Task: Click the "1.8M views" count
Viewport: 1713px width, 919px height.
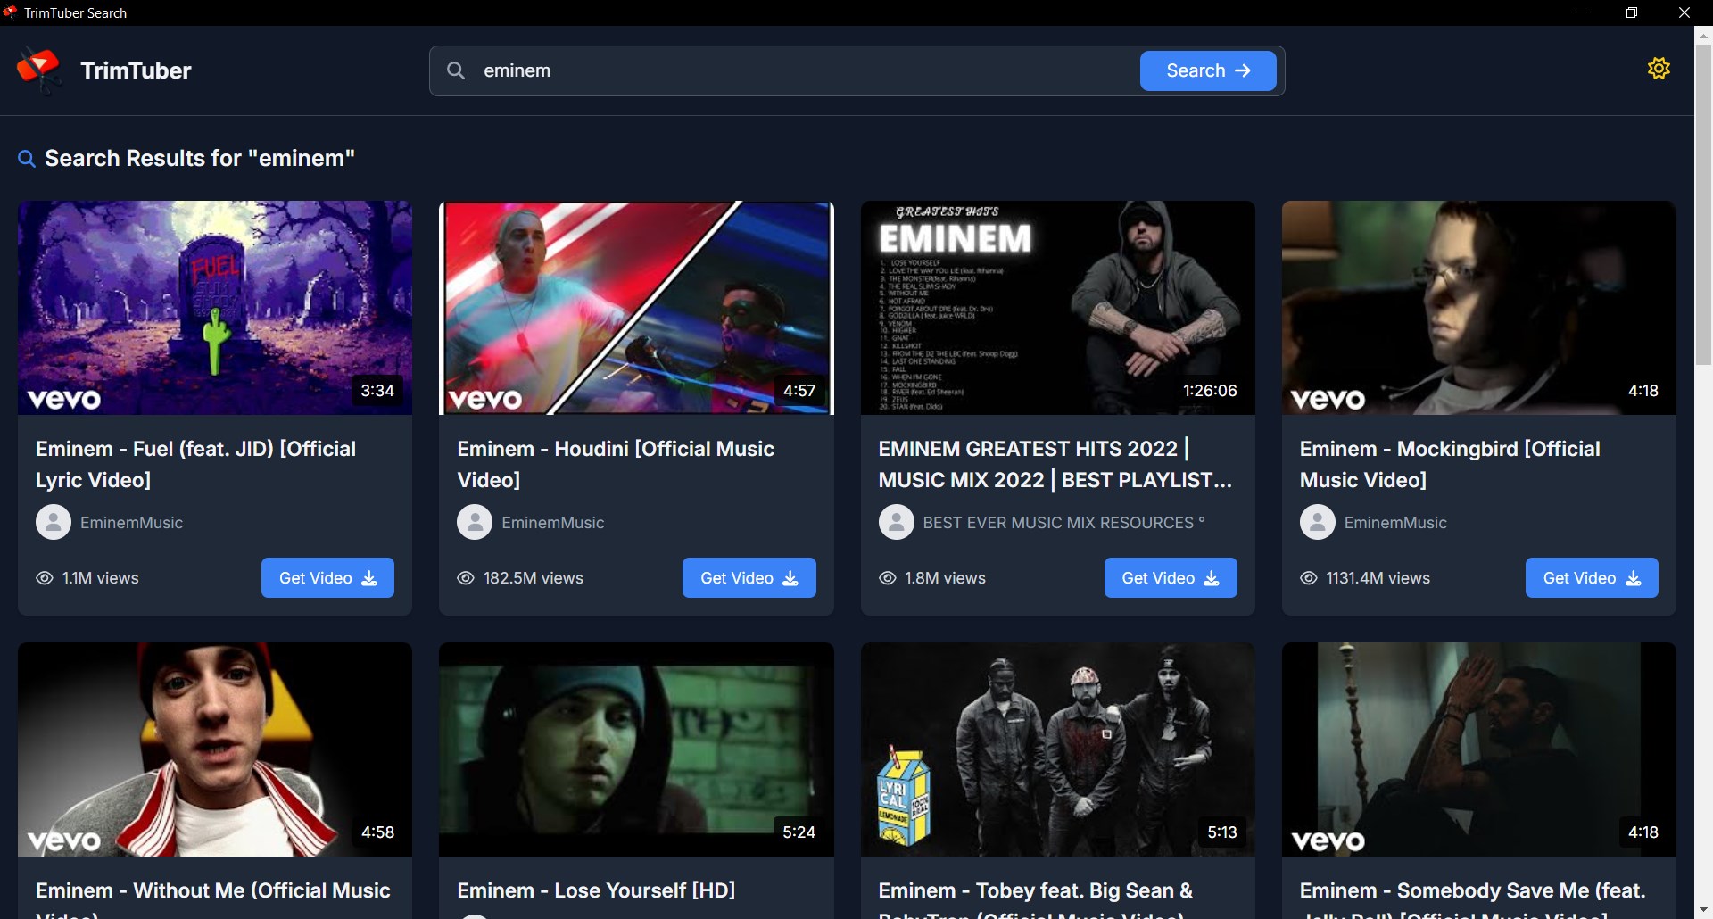Action: (945, 578)
